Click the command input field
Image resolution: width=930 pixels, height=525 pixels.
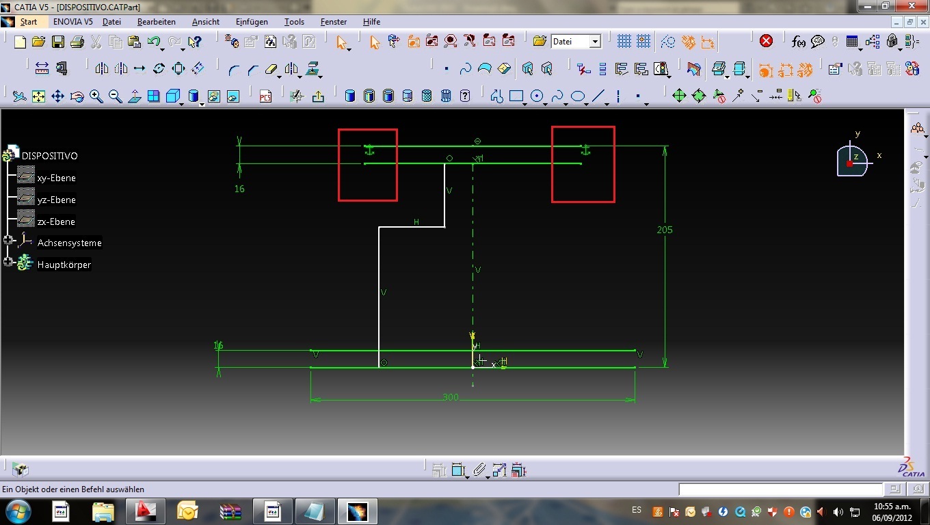[x=780, y=489]
